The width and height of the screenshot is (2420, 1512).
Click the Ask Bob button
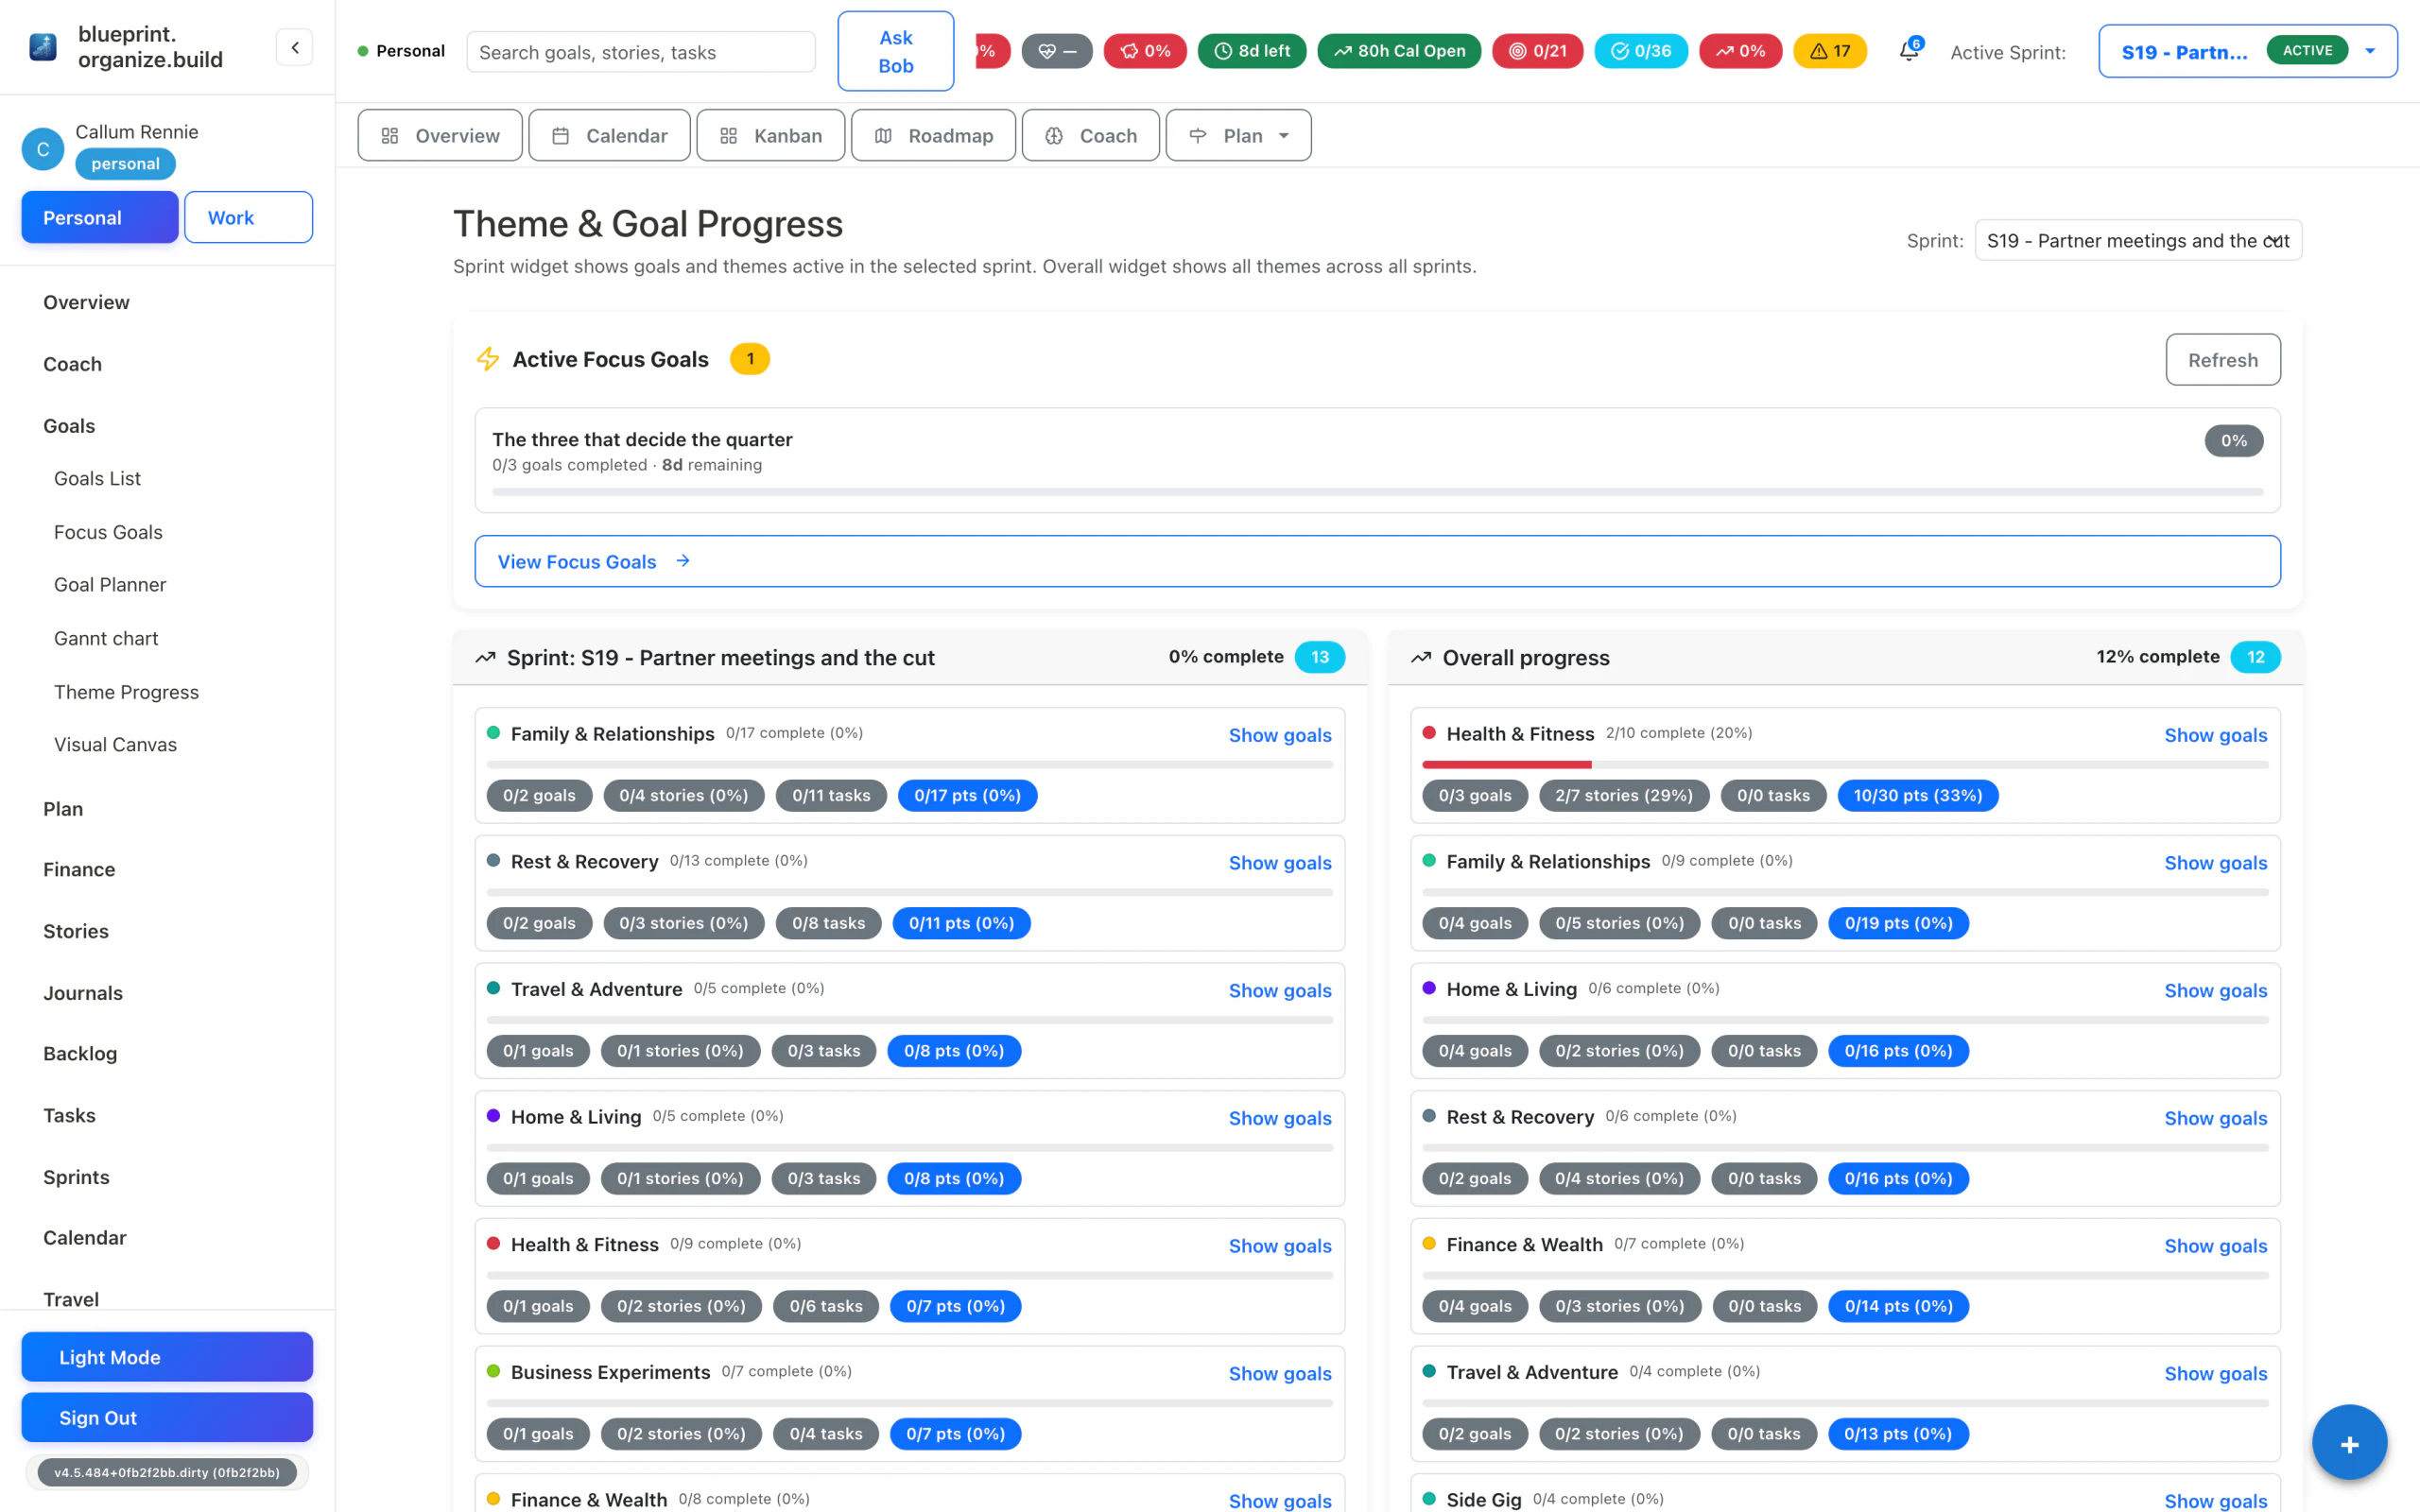pyautogui.click(x=895, y=51)
